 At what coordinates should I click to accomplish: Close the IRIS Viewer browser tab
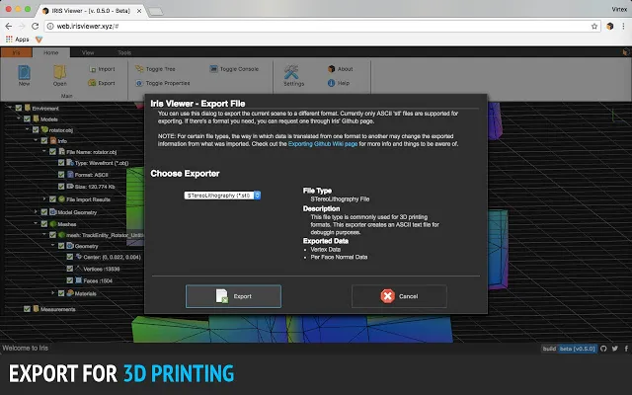pyautogui.click(x=139, y=11)
